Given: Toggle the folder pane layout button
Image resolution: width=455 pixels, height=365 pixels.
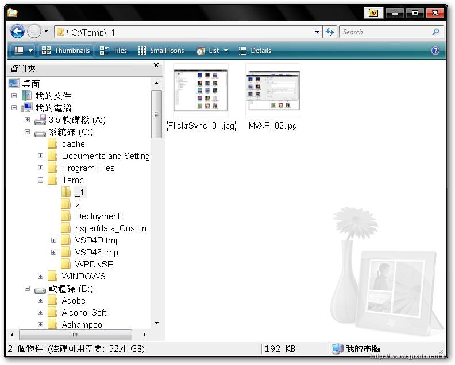Looking at the screenshot, I should coord(19,51).
